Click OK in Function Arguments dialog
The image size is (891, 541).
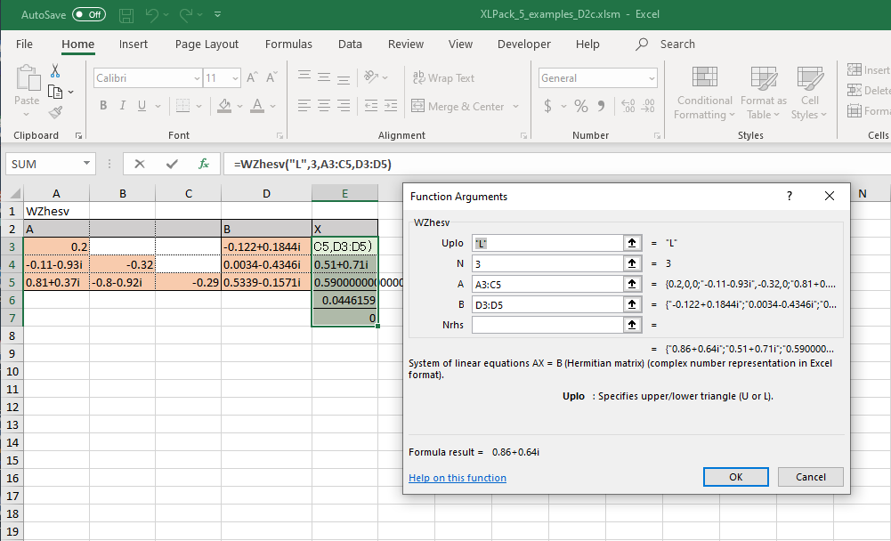[x=736, y=477]
